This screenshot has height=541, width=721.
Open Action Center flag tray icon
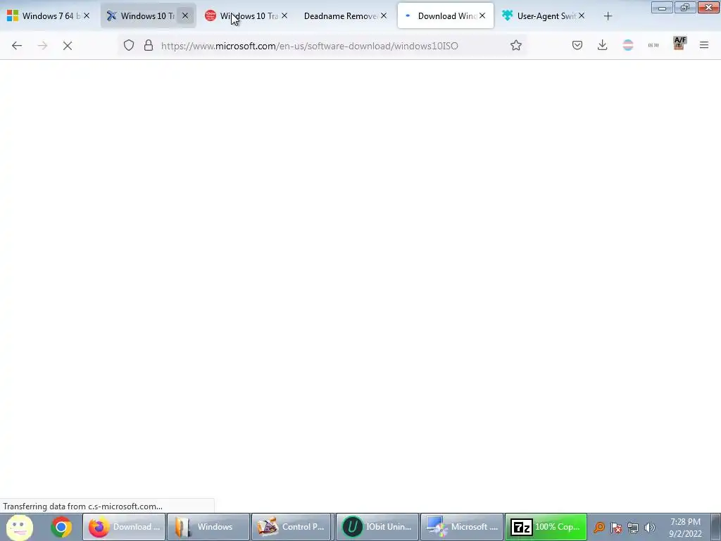point(616,527)
